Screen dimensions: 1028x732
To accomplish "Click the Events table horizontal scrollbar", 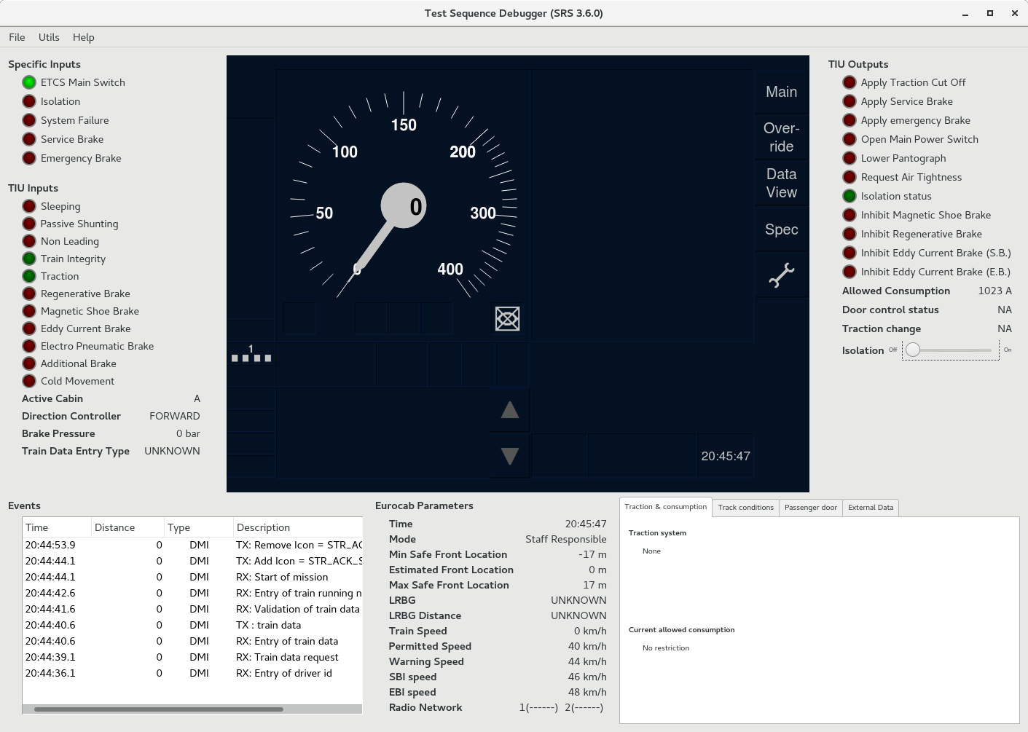I will coord(159,709).
